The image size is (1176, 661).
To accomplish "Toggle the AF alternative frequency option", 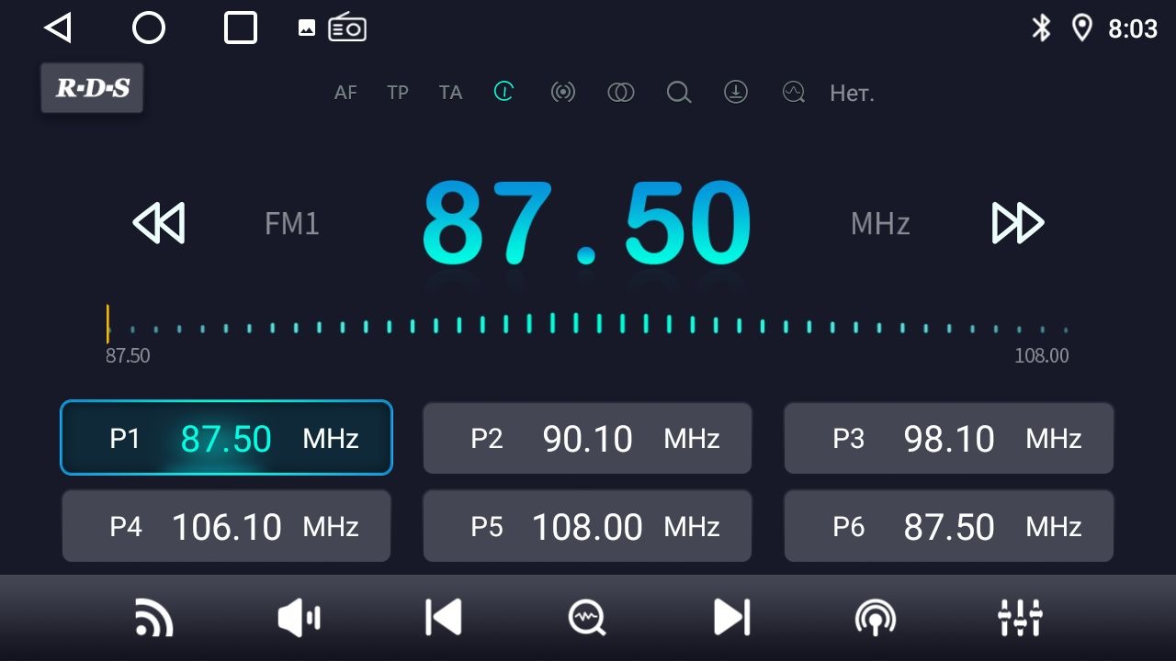I will pyautogui.click(x=345, y=93).
